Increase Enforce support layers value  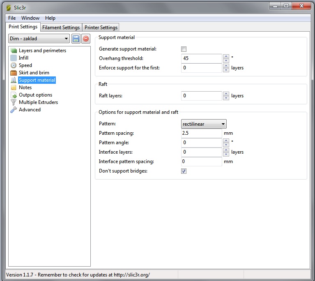226,66
